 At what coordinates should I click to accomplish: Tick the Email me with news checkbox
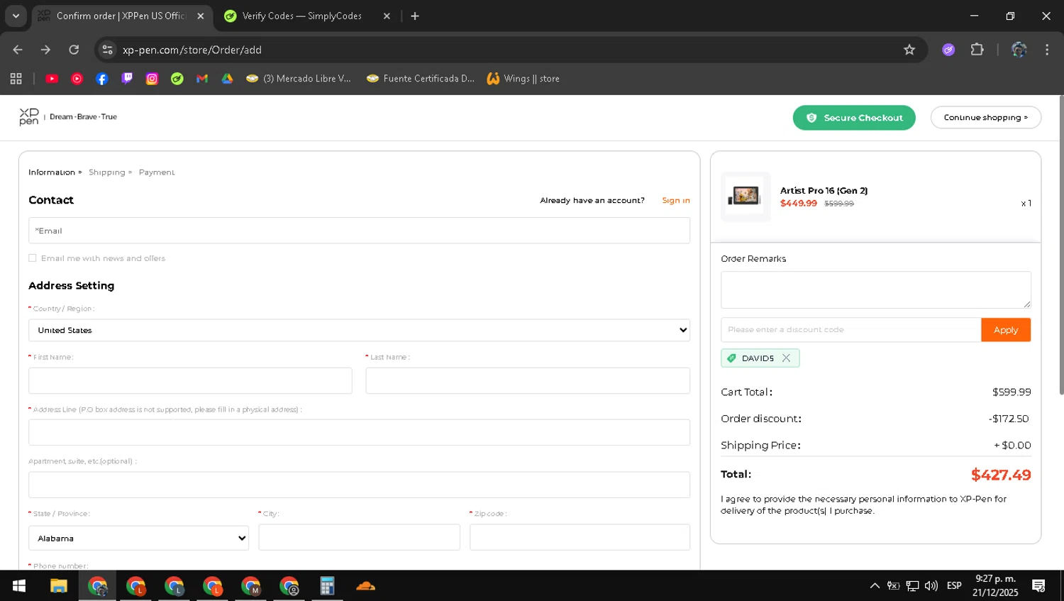(33, 258)
